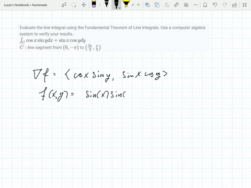Click the line integral formula text

[x=53, y=40]
